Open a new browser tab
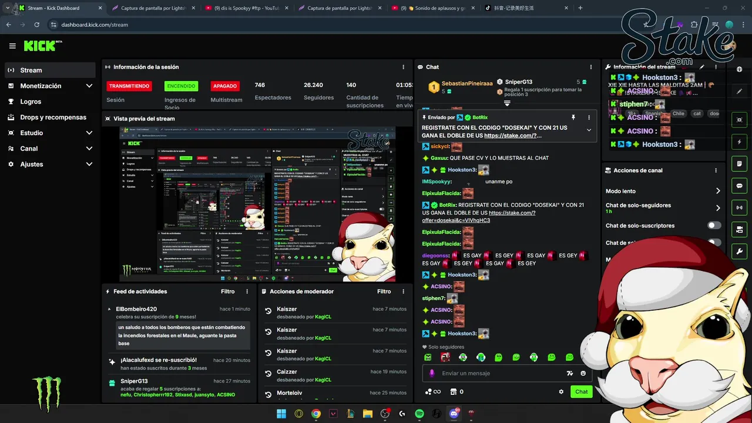The image size is (752, 423). tap(580, 8)
